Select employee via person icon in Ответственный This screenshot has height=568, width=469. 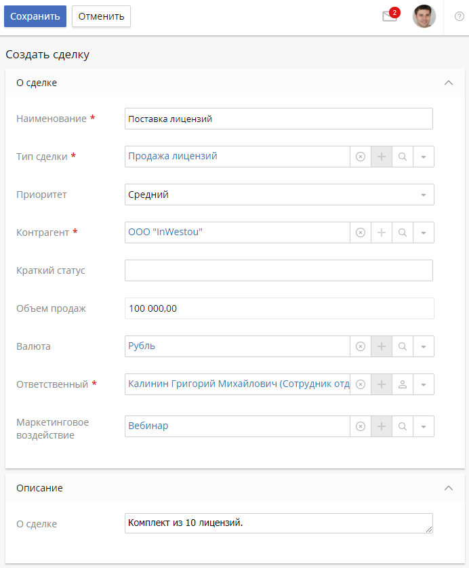(403, 384)
